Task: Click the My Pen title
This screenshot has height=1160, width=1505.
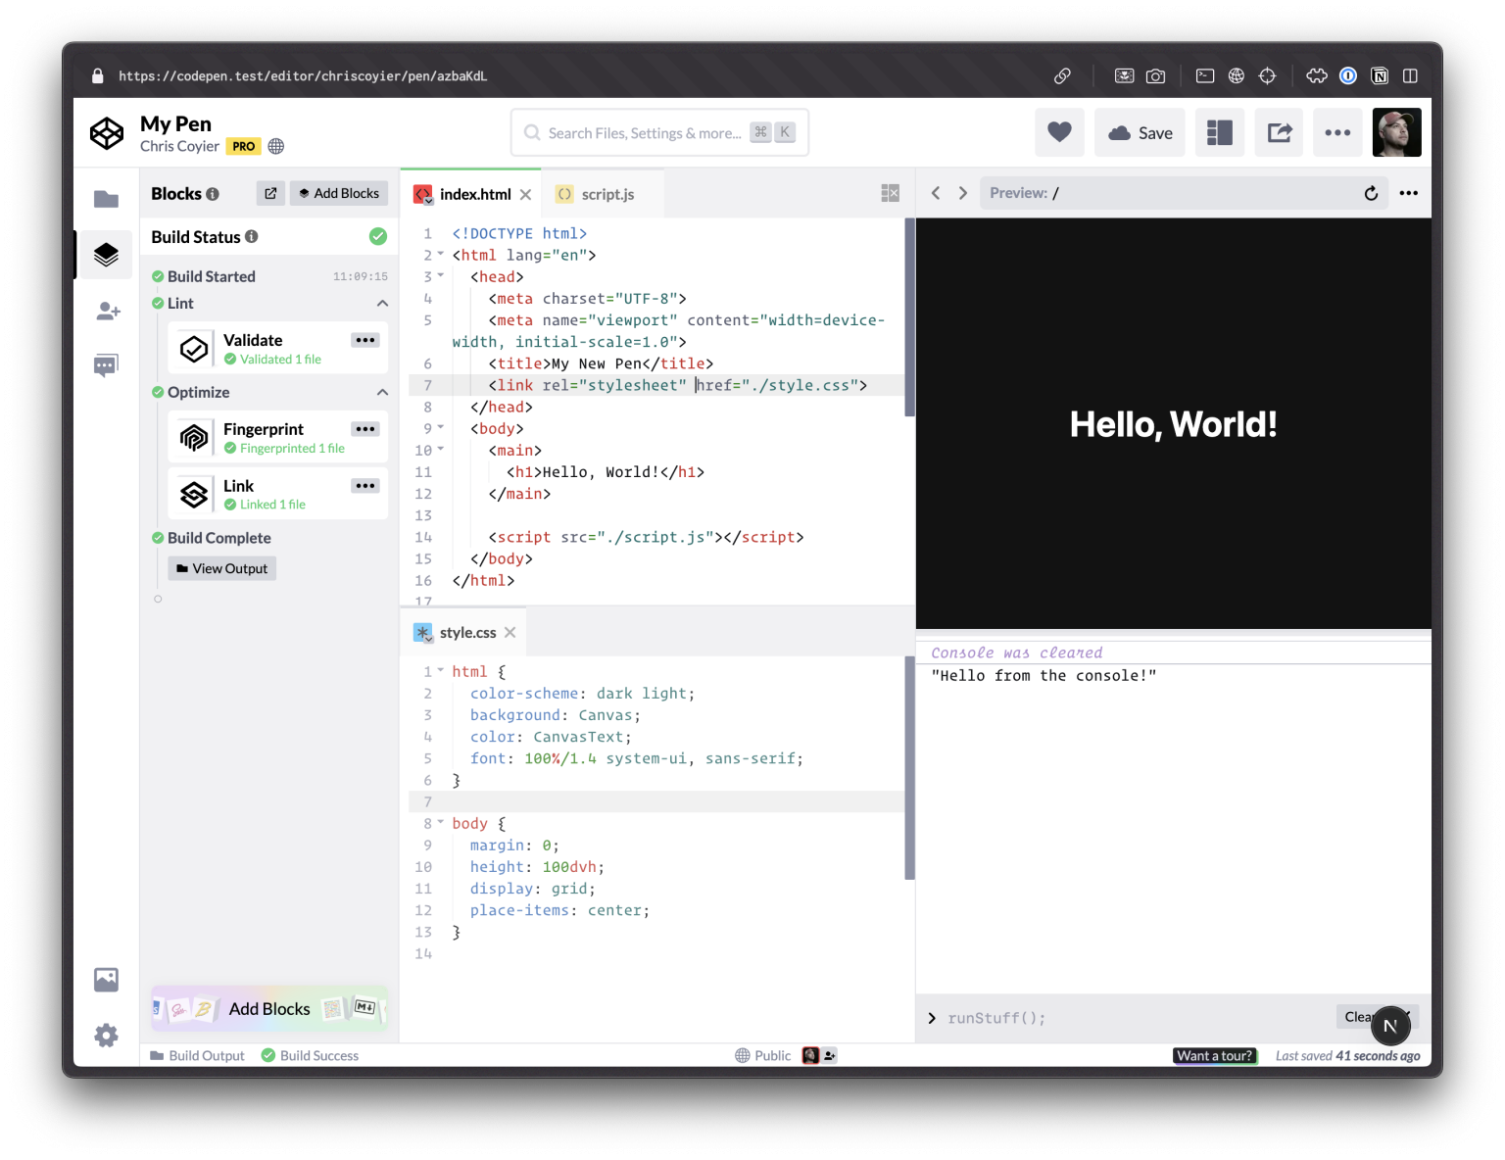Action: tap(175, 123)
